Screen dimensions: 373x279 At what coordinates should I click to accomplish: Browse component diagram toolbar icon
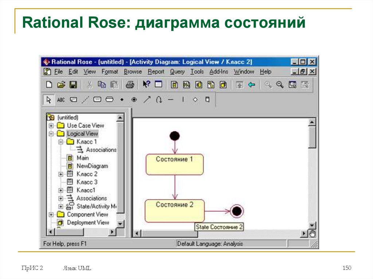(x=199, y=85)
